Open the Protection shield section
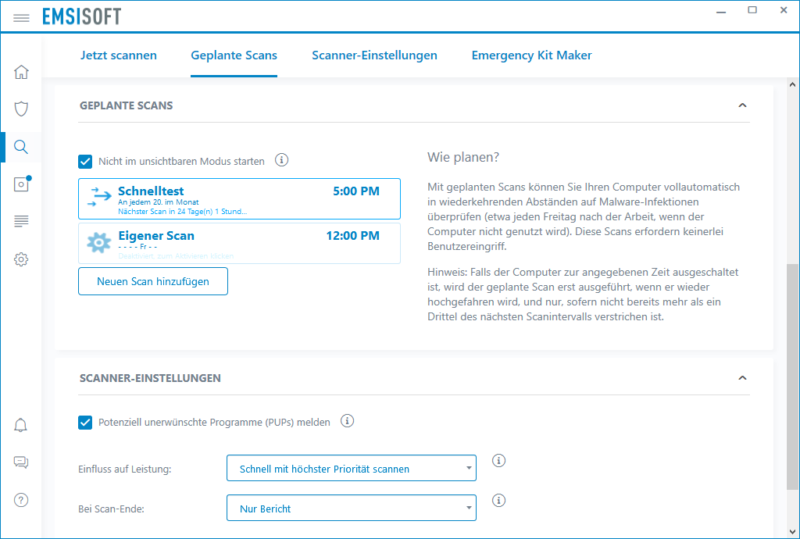 [21, 109]
